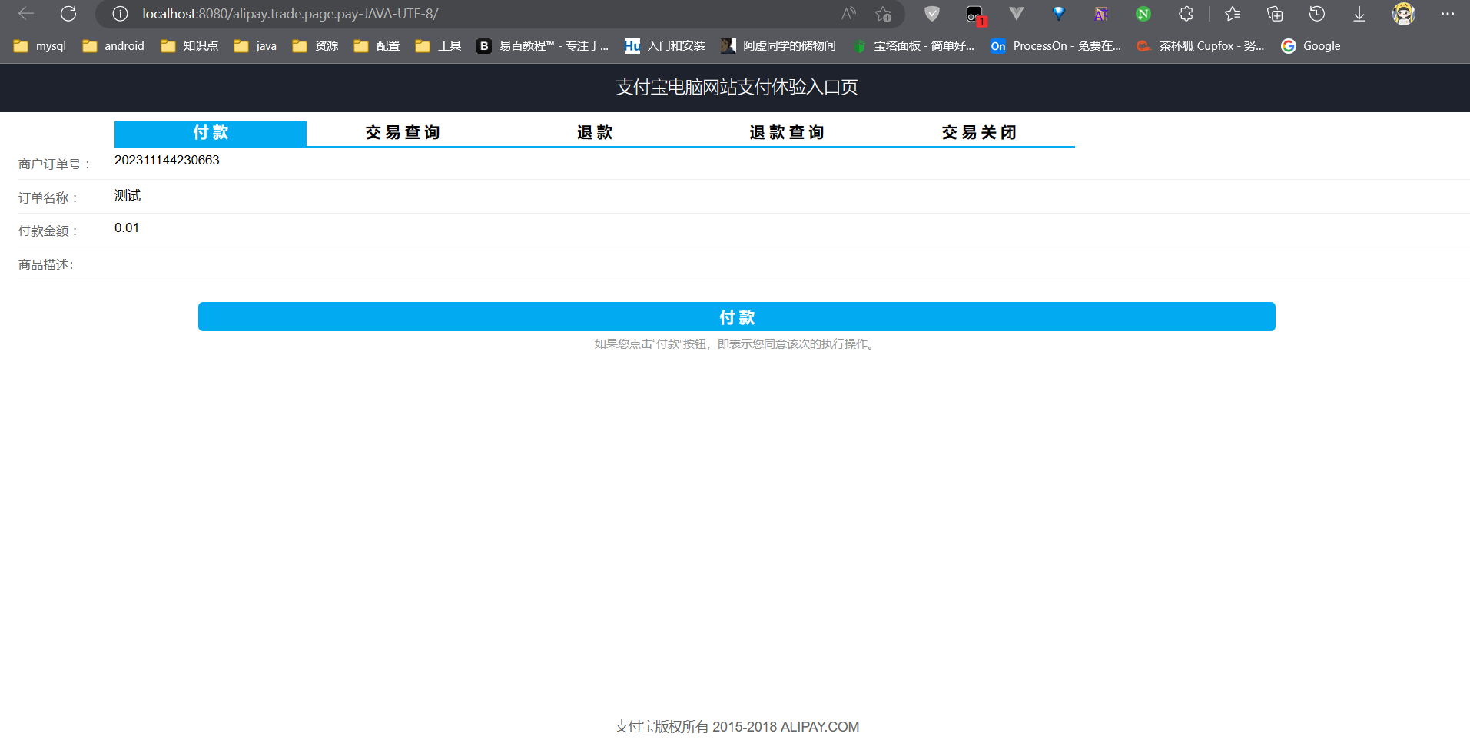Open the Favorites list icon
The height and width of the screenshot is (740, 1470).
1233,14
